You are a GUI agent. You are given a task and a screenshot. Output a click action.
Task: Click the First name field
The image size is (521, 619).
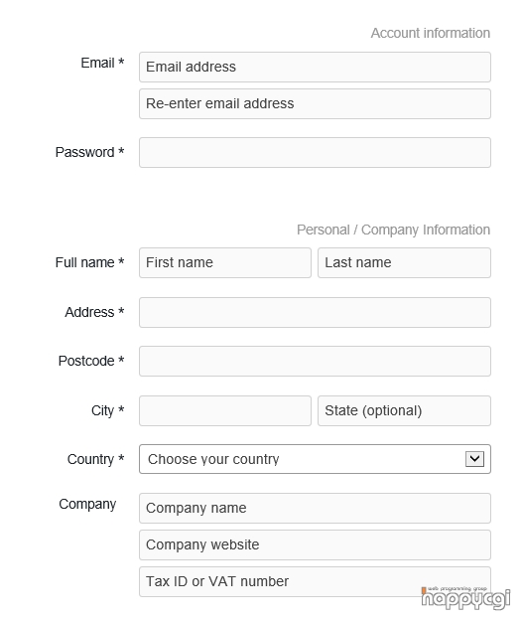[x=225, y=263]
